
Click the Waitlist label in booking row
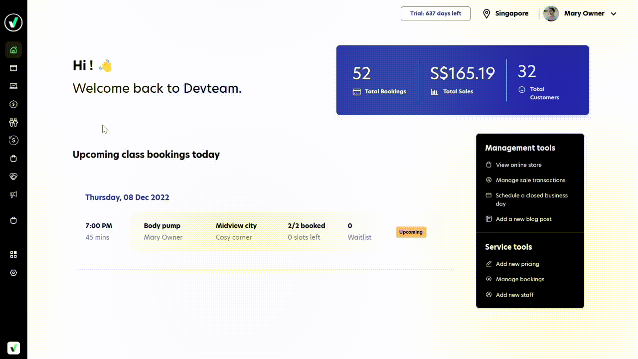point(359,237)
